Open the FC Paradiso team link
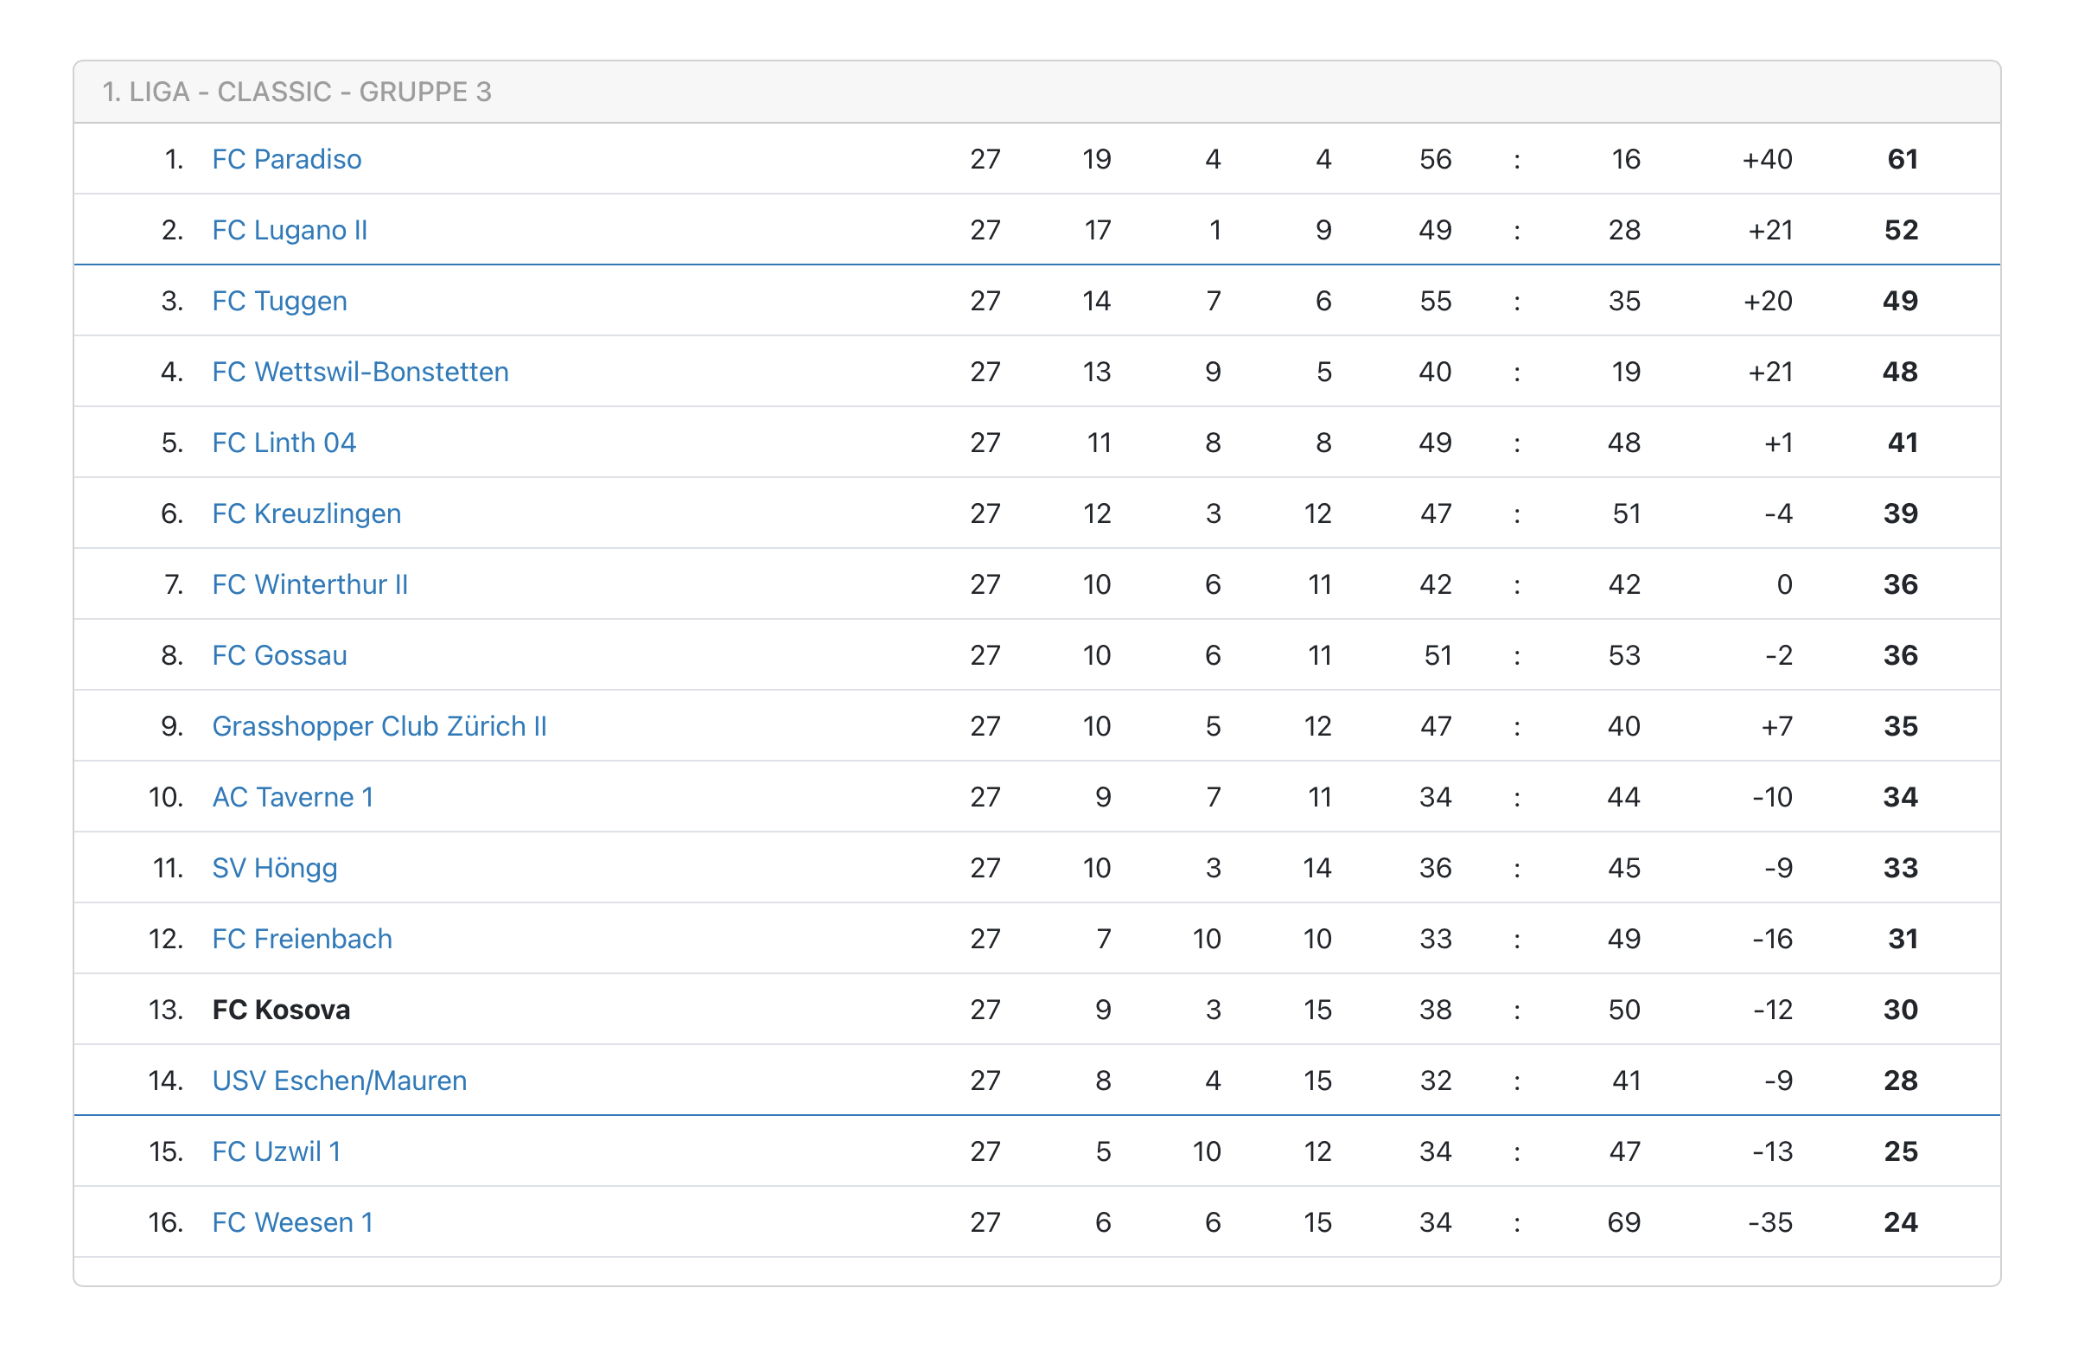Viewport: 2091px width, 1358px height. pos(286,159)
